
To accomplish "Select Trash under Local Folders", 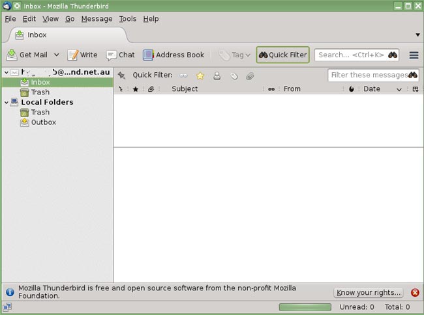I will [x=40, y=112].
